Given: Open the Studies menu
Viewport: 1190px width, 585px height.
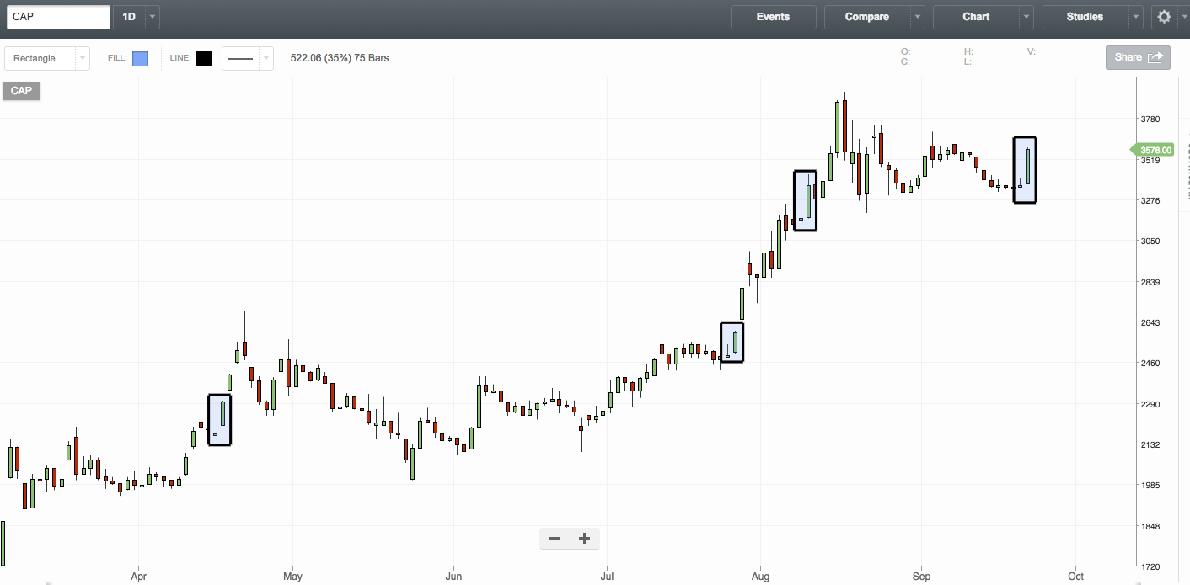Looking at the screenshot, I should pos(1085,17).
